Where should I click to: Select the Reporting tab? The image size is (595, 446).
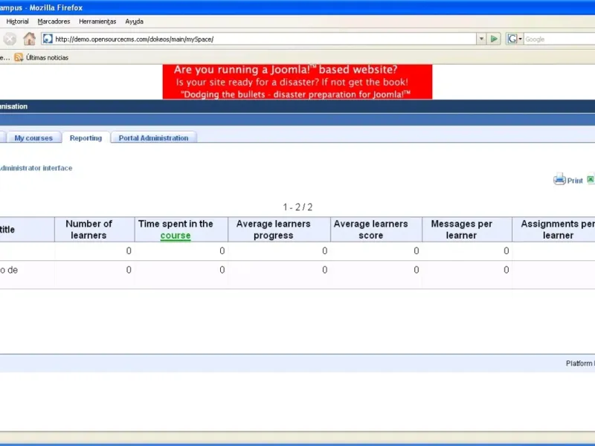point(86,138)
